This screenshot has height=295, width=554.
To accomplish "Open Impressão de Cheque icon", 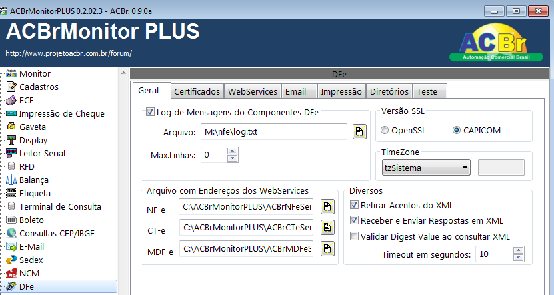I will [x=11, y=114].
